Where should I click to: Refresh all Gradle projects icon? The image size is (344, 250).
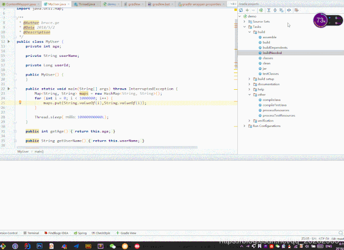(x=241, y=10)
